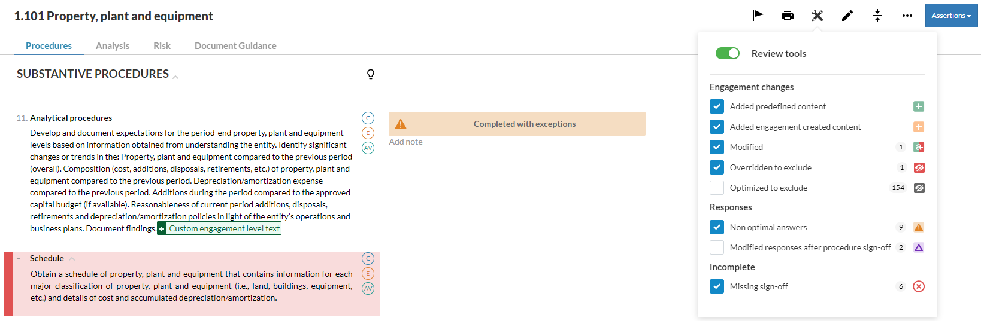Open the Document Guidance tab
This screenshot has width=981, height=321.
point(235,46)
